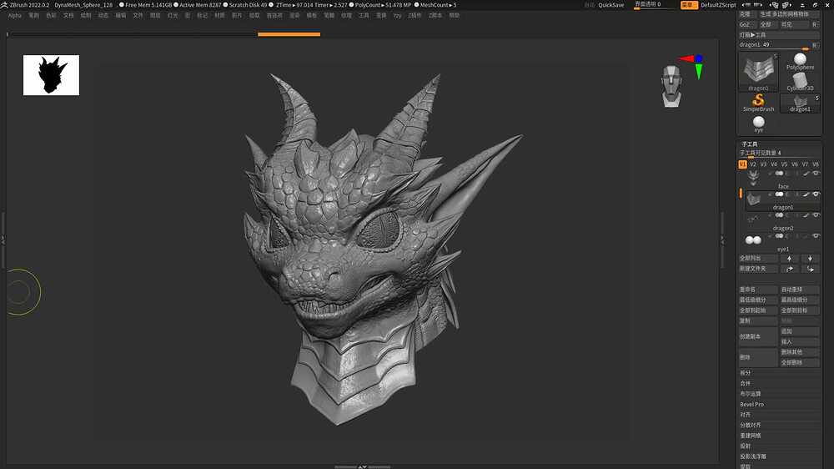Click polypaint brush icon on dragon2 row
The height and width of the screenshot is (469, 834).
click(x=806, y=215)
